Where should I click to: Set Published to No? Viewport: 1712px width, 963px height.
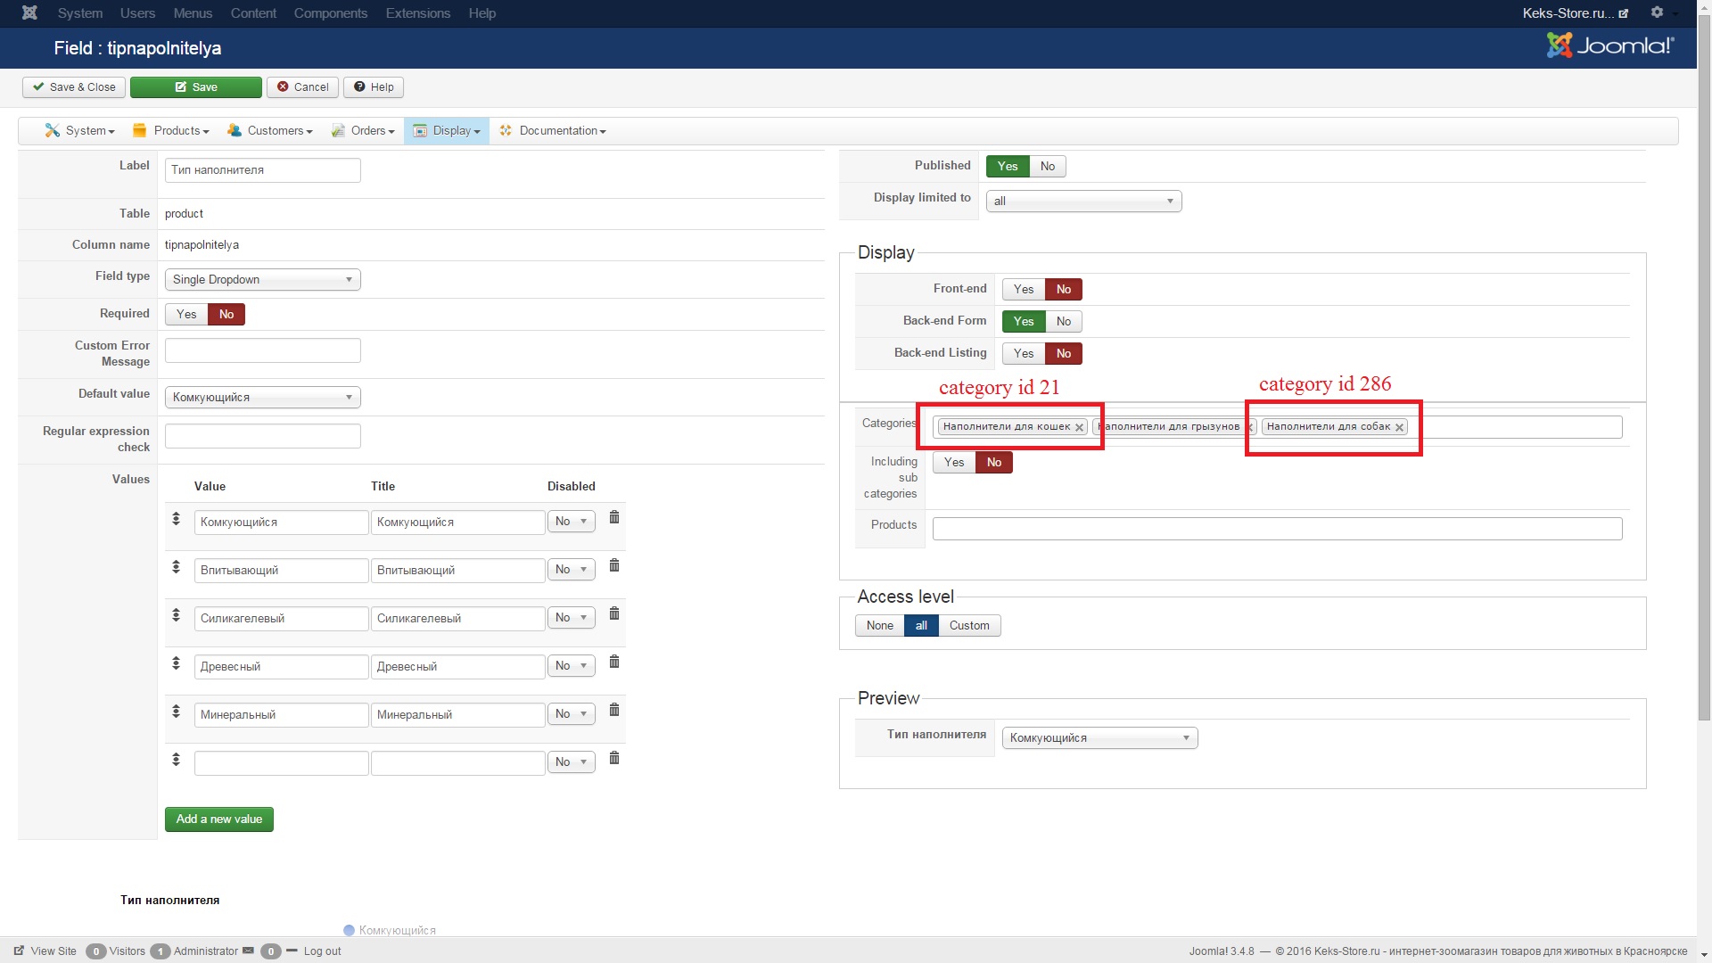tap(1048, 166)
